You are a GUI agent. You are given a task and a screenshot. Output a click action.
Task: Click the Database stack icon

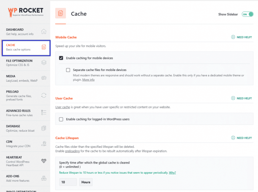point(44,128)
